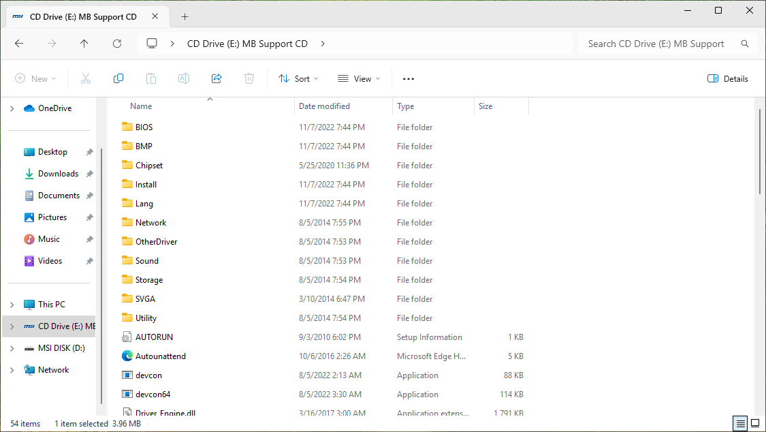
Task: Expand the CD Drive (E:) tree node
Action: click(12, 326)
